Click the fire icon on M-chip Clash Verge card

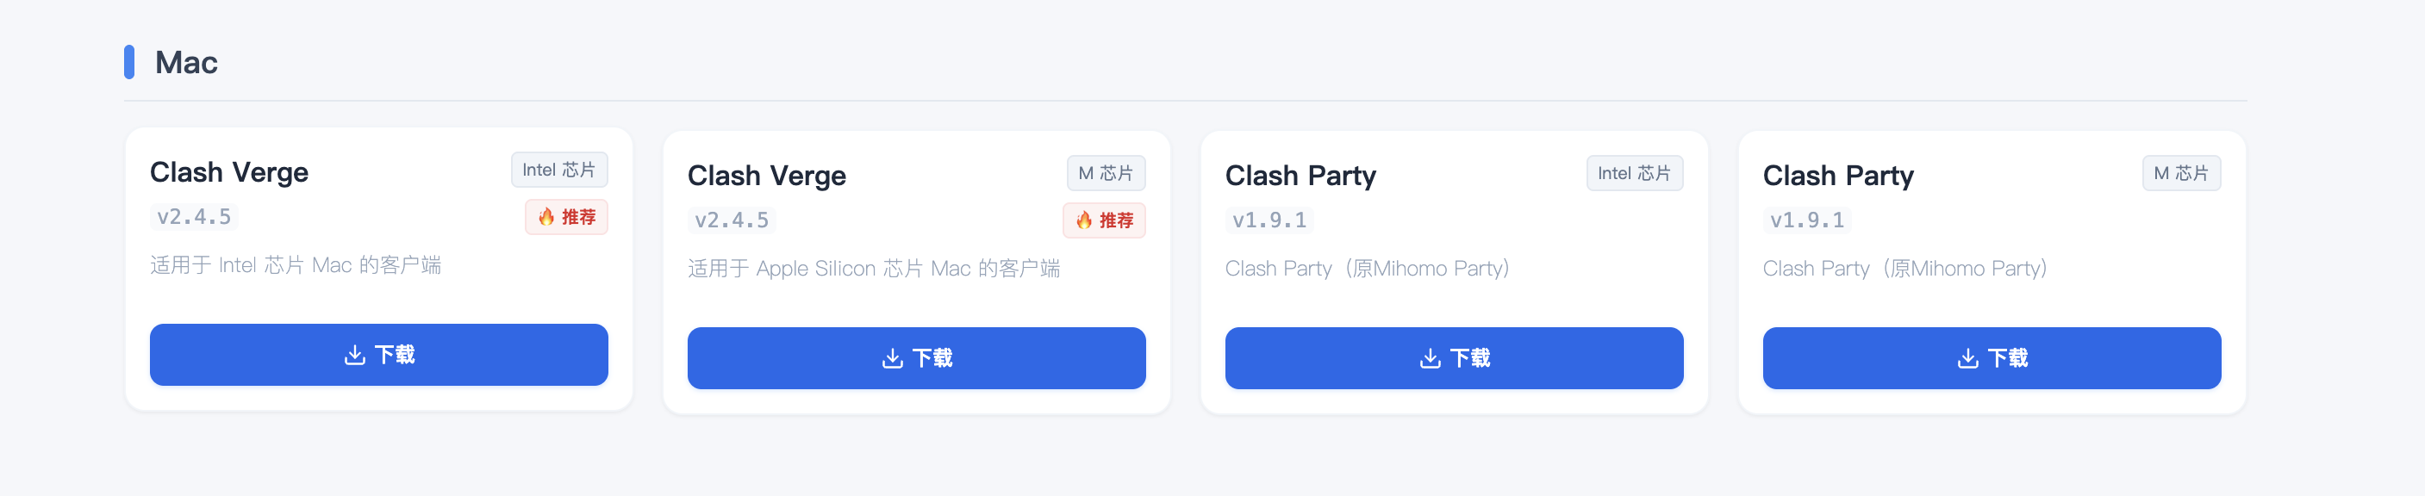tap(1083, 220)
